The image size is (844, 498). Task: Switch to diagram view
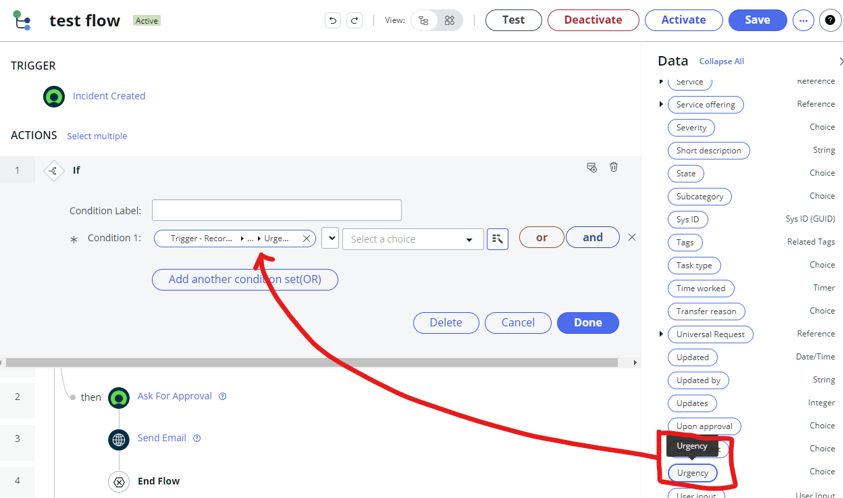click(450, 20)
